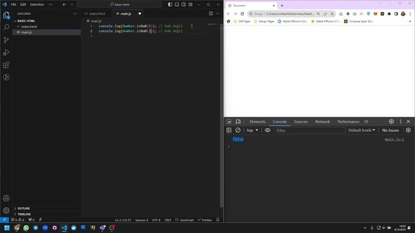This screenshot has width=415, height=233.
Task: Split the VS Code editor to the right
Action: tap(211, 14)
